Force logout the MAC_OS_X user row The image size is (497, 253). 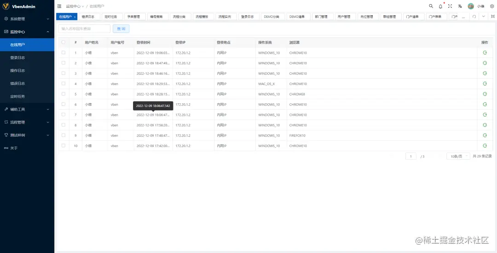[x=485, y=84]
